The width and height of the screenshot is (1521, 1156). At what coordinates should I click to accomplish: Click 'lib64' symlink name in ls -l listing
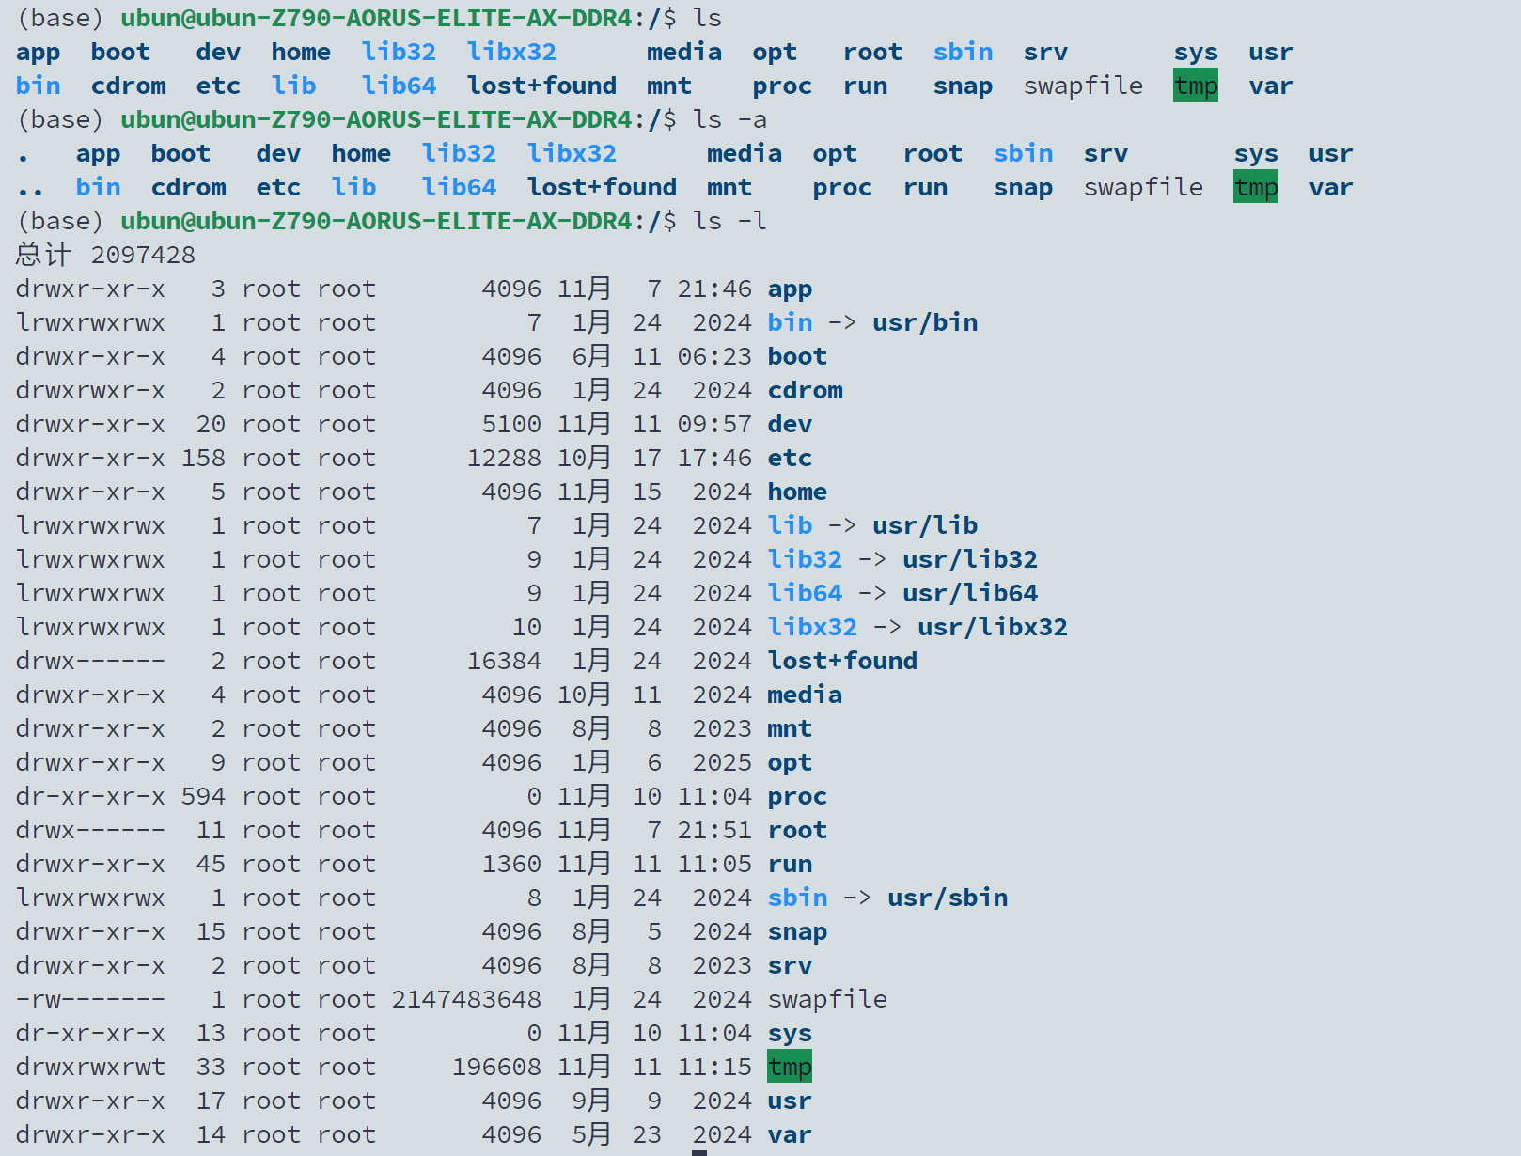(805, 593)
